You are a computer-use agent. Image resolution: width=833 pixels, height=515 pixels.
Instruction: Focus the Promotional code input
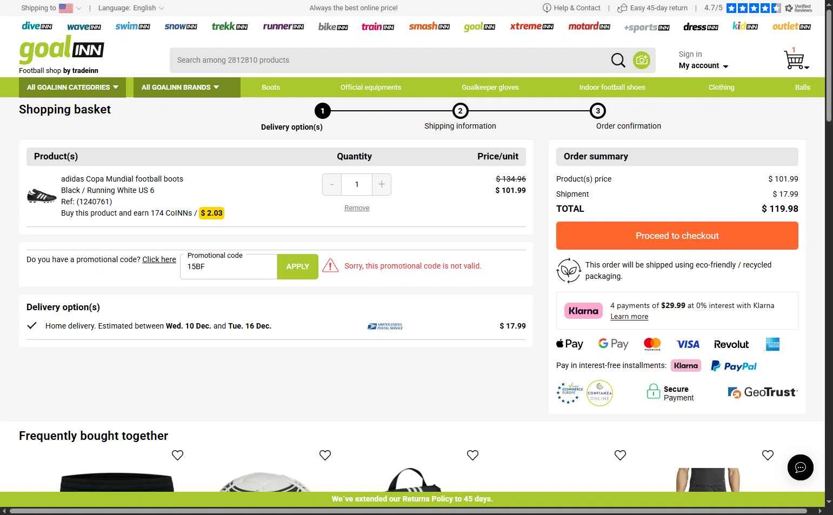tap(229, 266)
